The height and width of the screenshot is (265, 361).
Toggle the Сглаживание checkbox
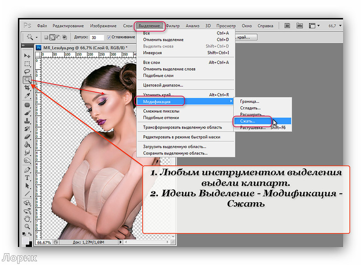pos(109,37)
